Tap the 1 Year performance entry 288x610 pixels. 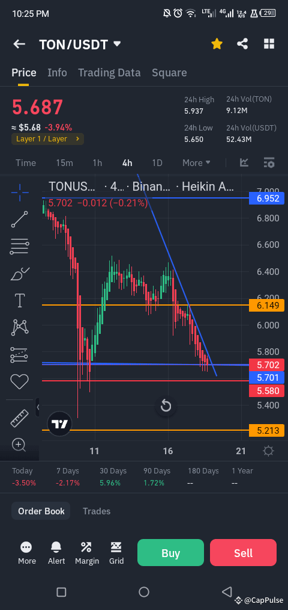click(242, 477)
